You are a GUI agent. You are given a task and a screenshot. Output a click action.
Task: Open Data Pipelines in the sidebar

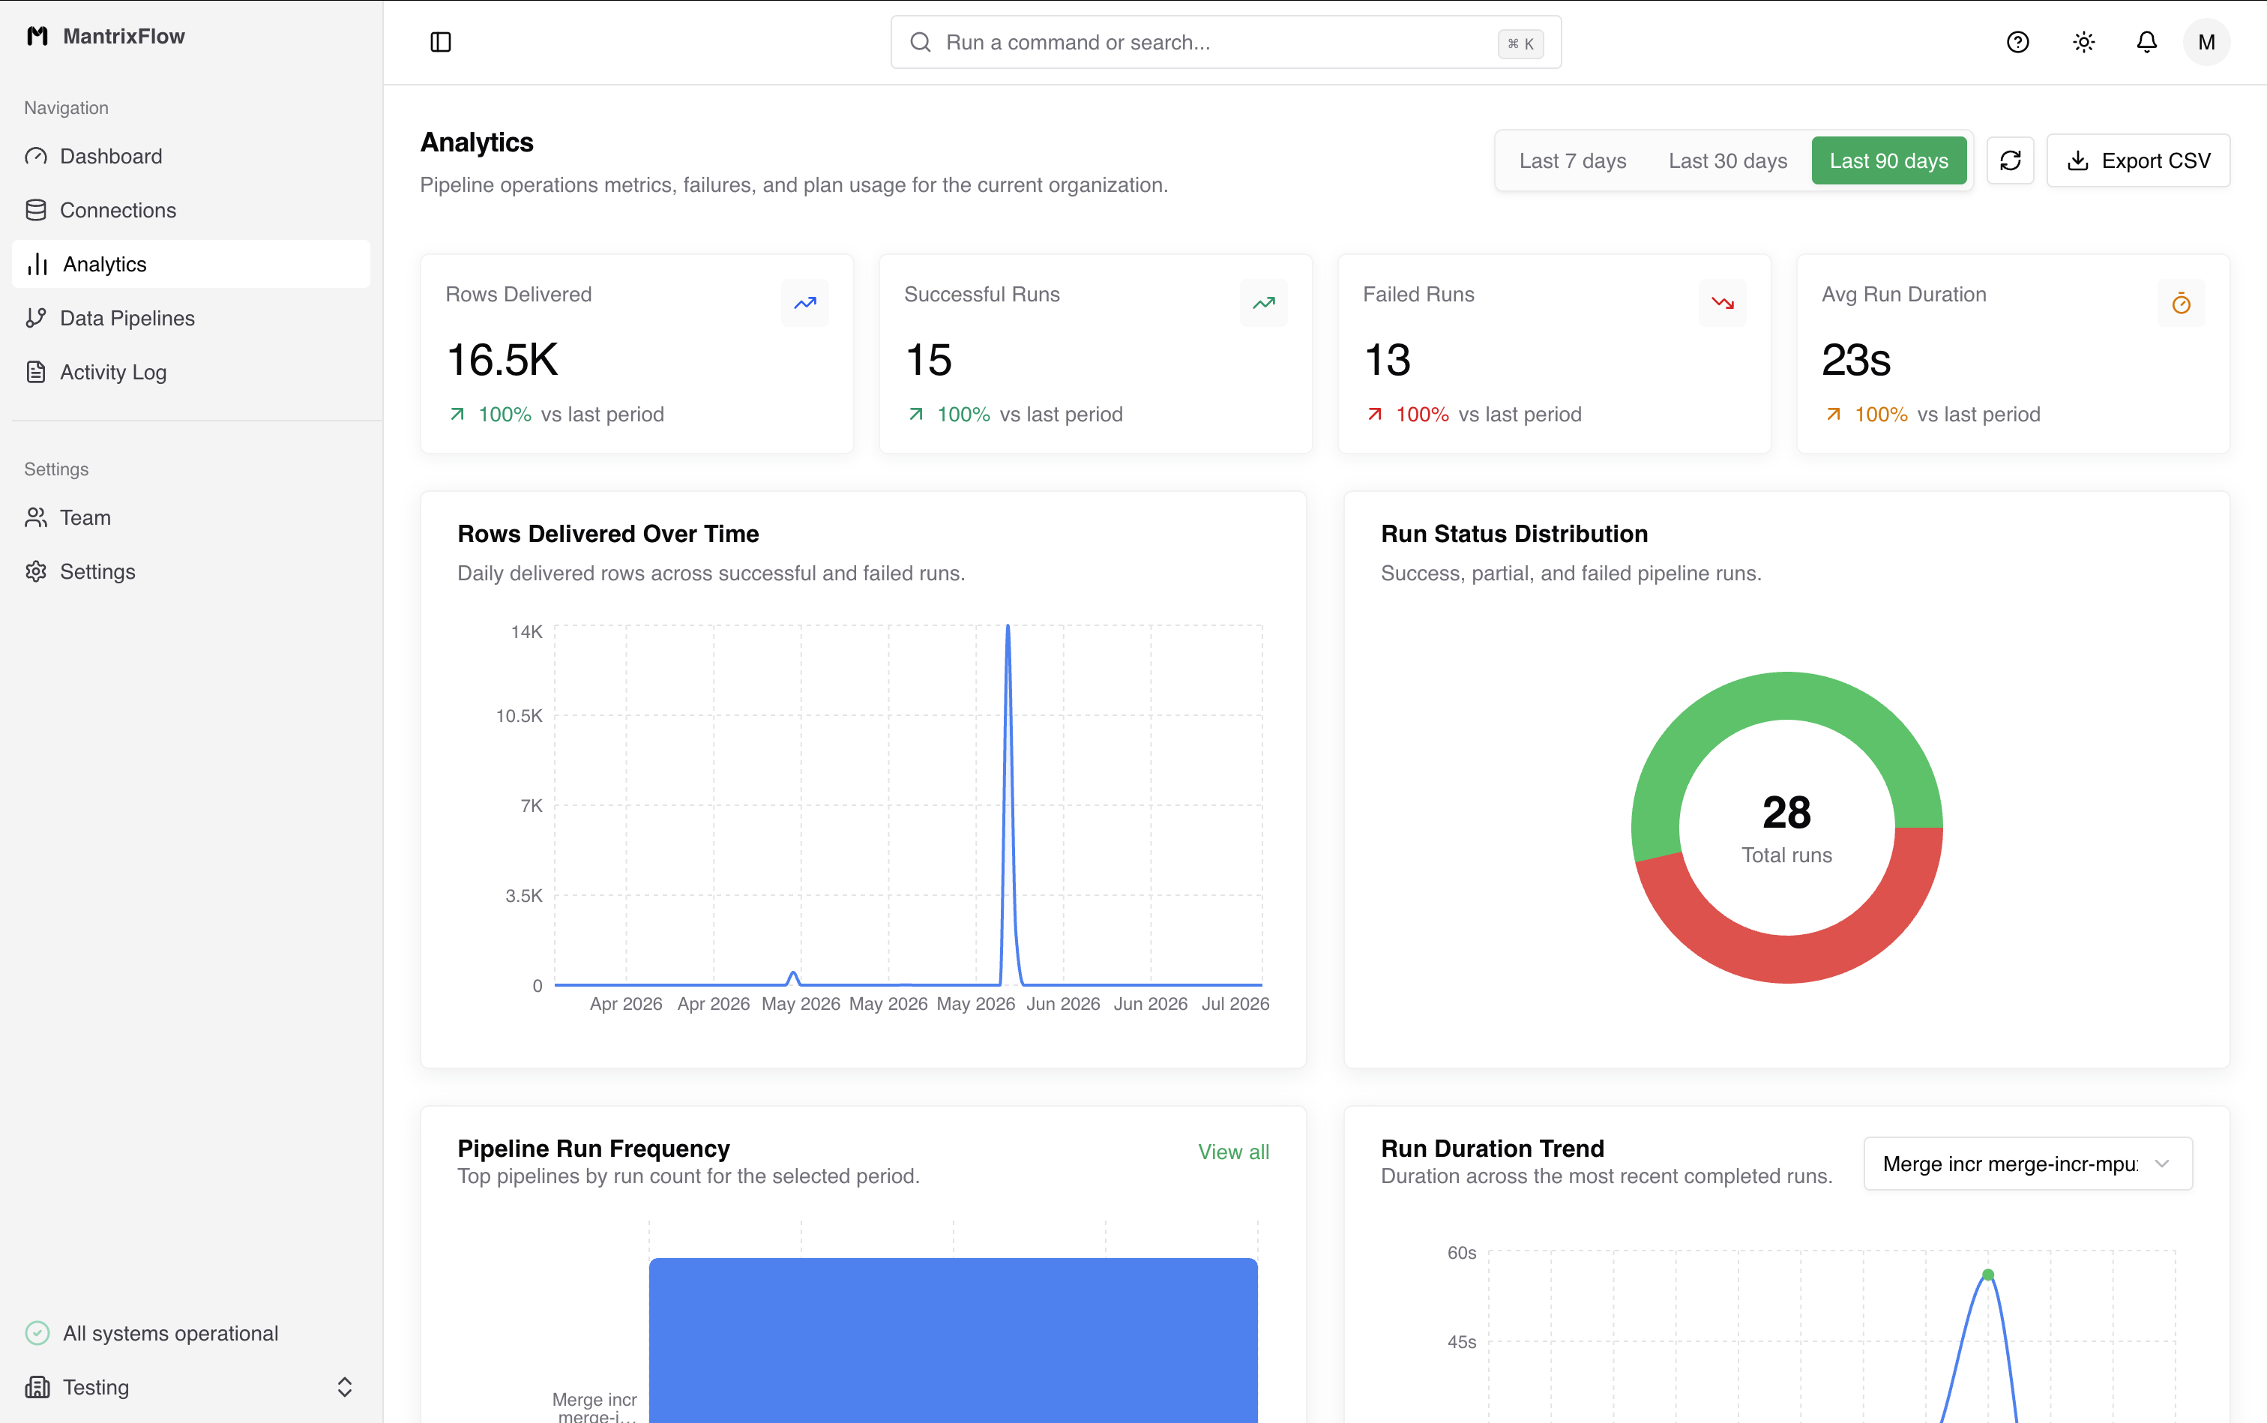191,318
